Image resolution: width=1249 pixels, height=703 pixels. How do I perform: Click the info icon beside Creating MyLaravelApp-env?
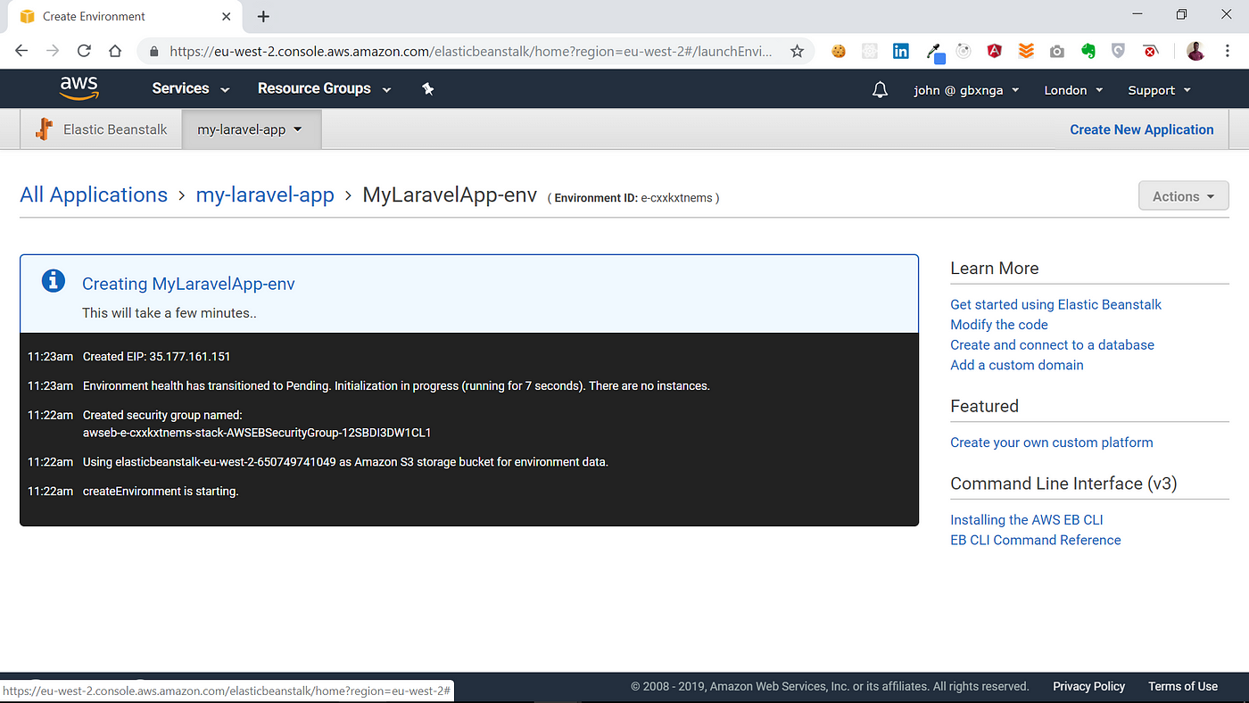pyautogui.click(x=54, y=281)
